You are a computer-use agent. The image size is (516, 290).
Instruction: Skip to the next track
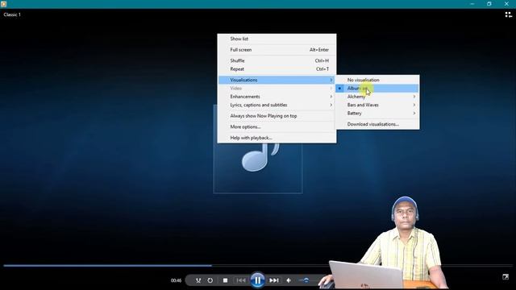(x=274, y=280)
